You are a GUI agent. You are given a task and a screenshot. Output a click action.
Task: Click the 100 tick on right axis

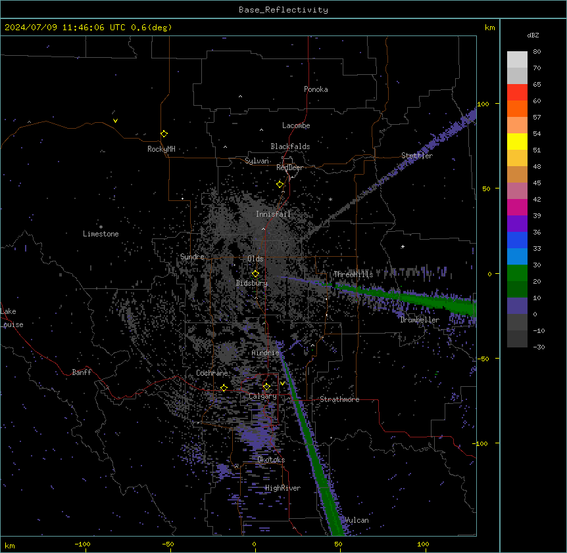483,104
